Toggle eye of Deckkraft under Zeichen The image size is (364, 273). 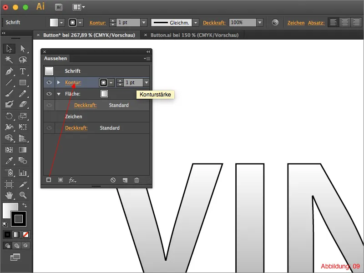pos(49,128)
